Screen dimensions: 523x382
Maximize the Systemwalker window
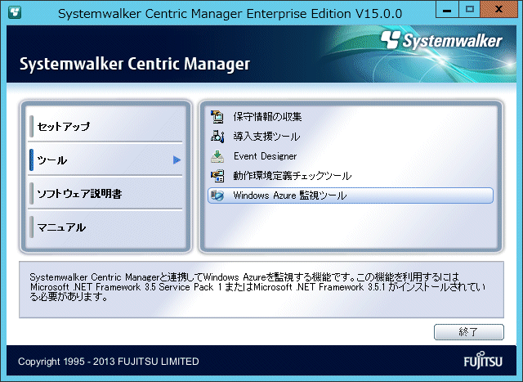[x=470, y=9]
